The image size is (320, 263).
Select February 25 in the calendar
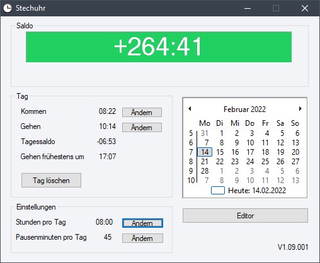click(x=265, y=162)
